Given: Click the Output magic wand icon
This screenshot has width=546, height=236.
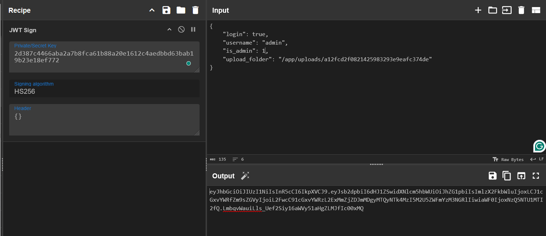Looking at the screenshot, I should (x=245, y=175).
